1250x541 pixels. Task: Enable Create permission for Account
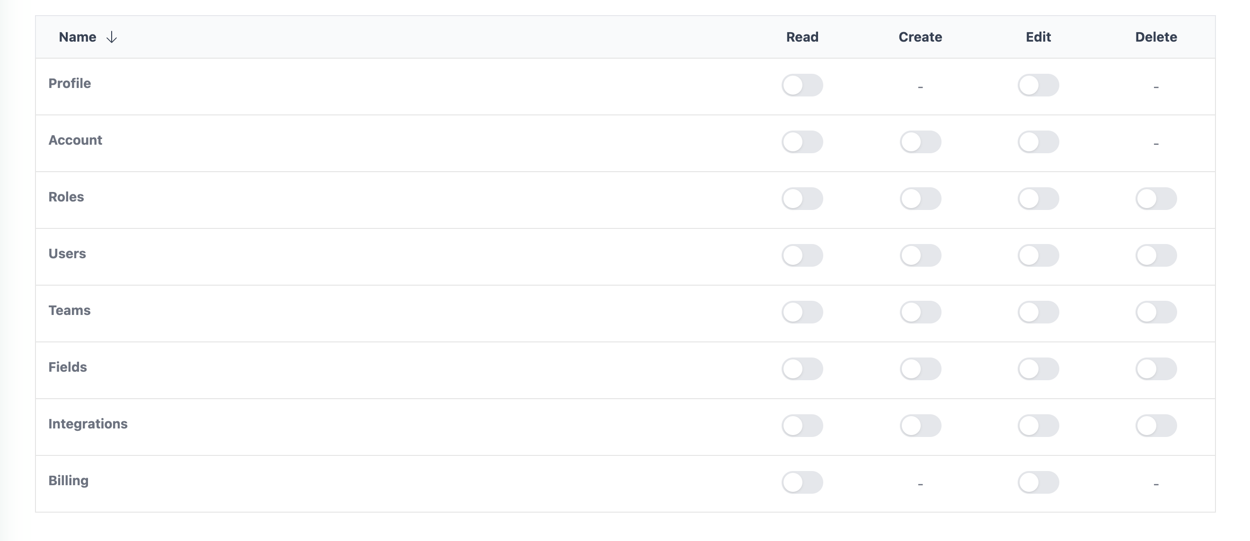[920, 142]
